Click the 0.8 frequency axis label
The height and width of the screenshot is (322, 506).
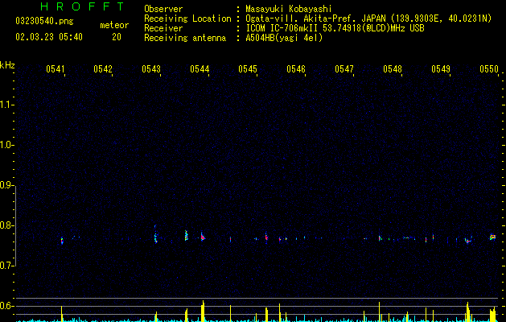tap(7, 225)
